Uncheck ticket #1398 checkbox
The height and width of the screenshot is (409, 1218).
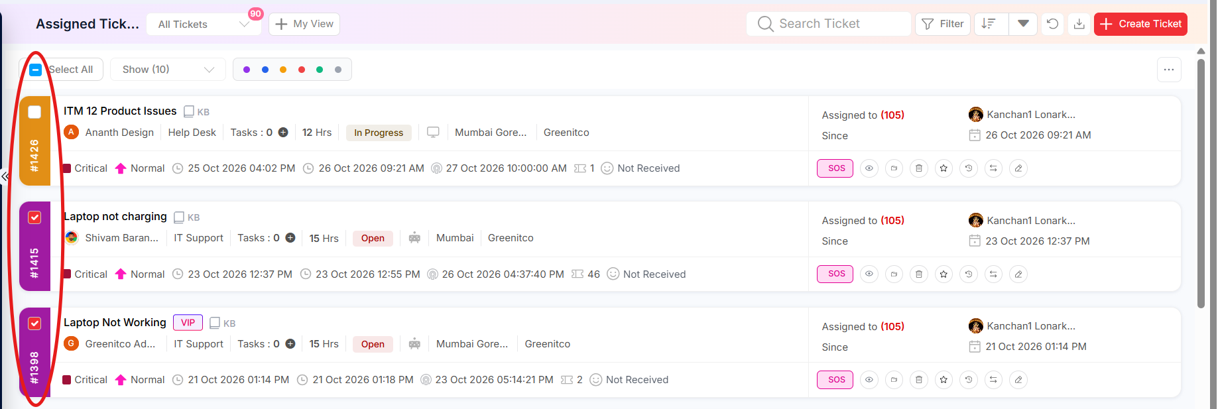[x=34, y=323]
